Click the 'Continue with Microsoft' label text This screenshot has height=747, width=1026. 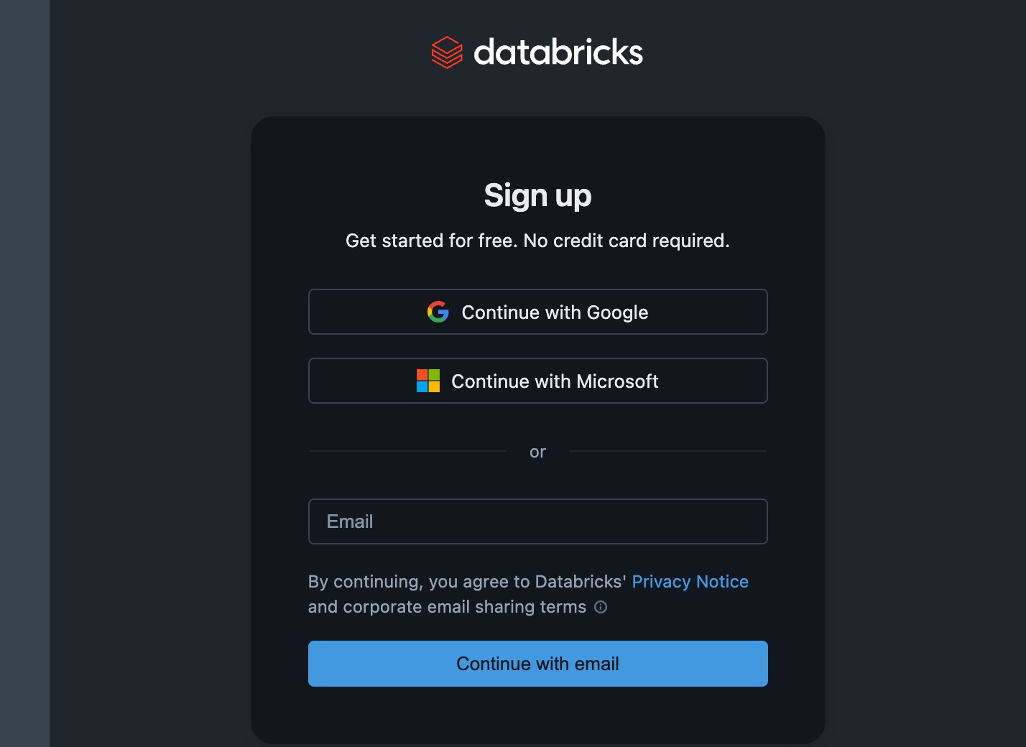click(x=555, y=381)
